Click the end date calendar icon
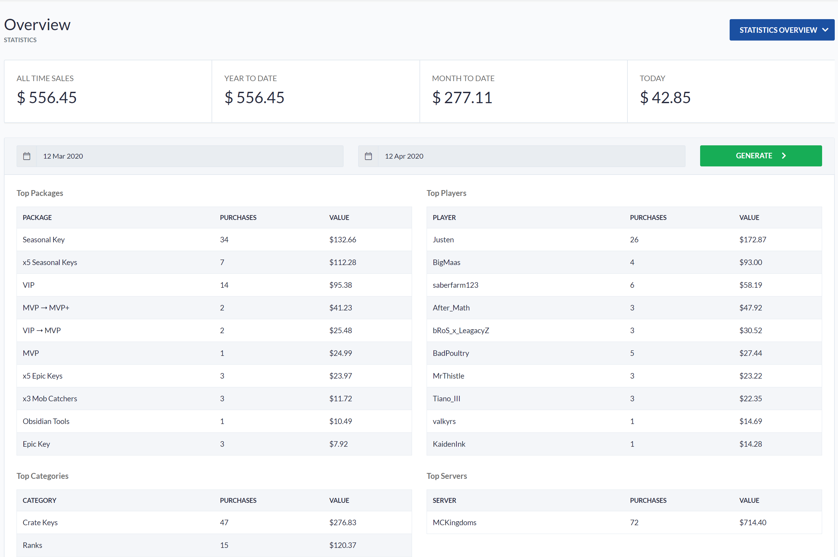838x557 pixels. click(x=368, y=156)
